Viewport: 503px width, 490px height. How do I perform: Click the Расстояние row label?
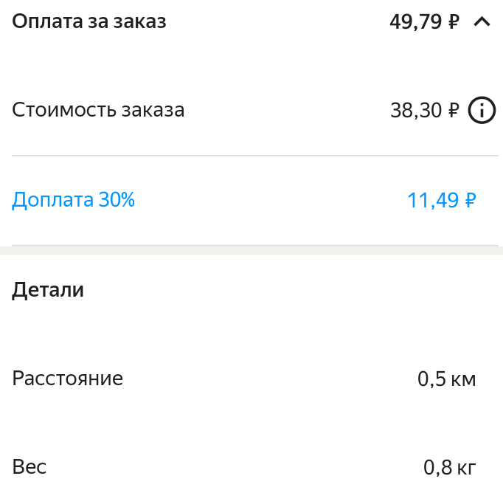click(x=67, y=379)
